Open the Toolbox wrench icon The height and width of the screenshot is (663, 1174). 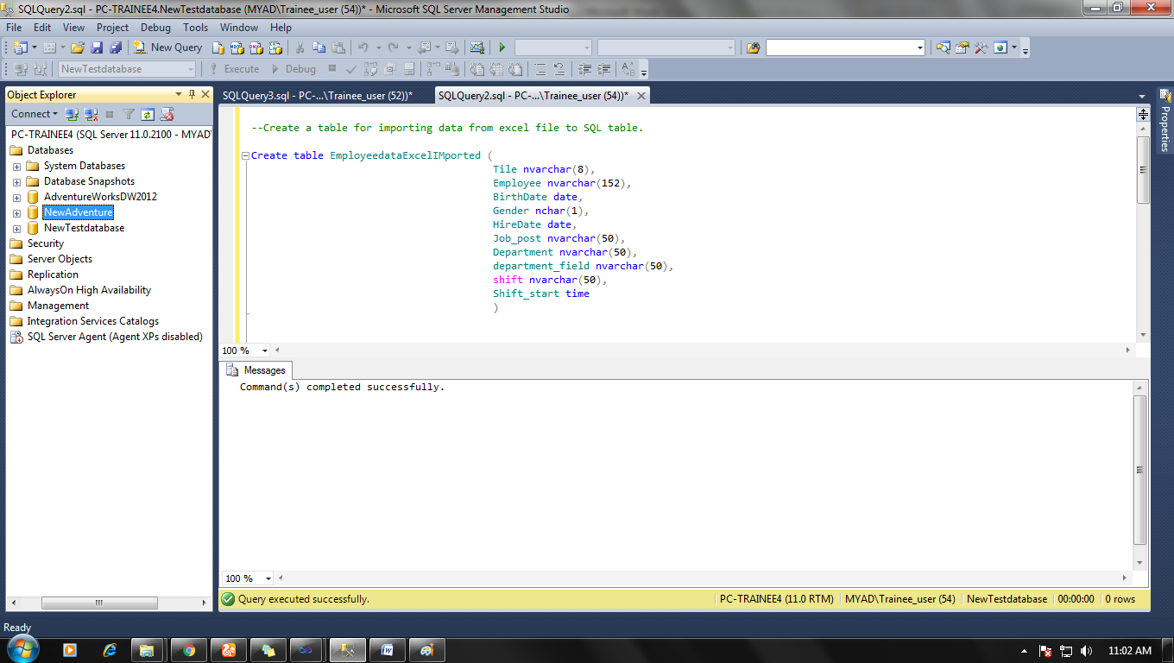coord(981,47)
